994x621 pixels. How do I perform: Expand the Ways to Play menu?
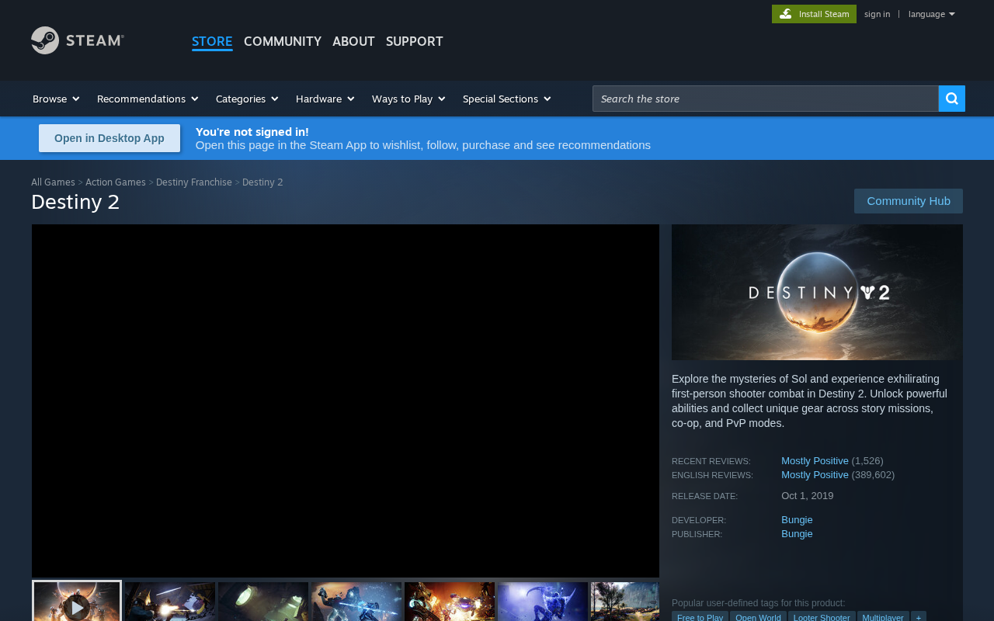[408, 99]
